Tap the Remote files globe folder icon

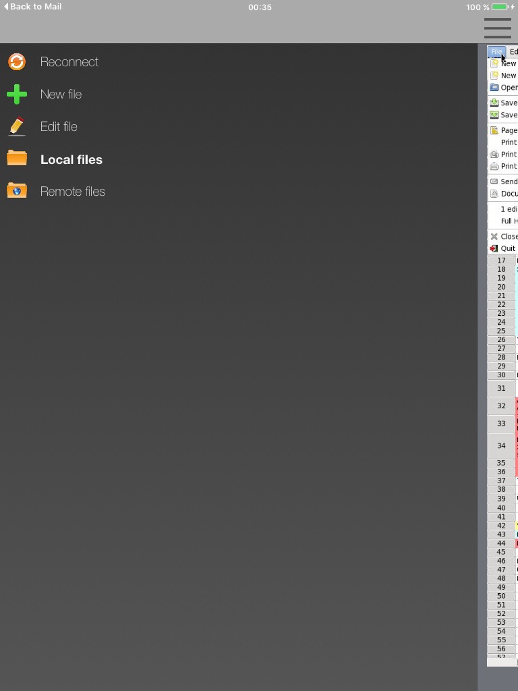(x=17, y=191)
